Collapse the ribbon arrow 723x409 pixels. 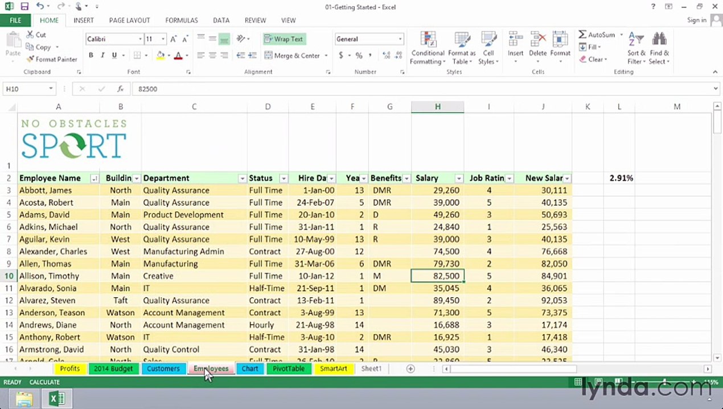tap(715, 72)
